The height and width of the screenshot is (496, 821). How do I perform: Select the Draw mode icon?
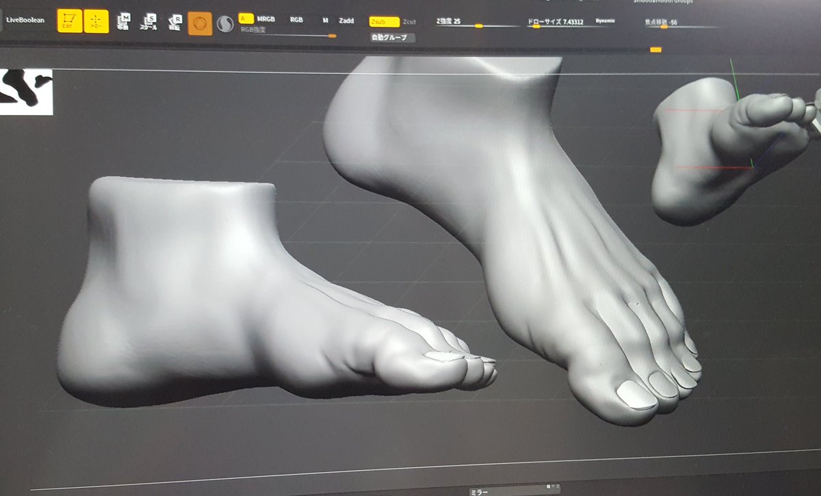[96, 22]
